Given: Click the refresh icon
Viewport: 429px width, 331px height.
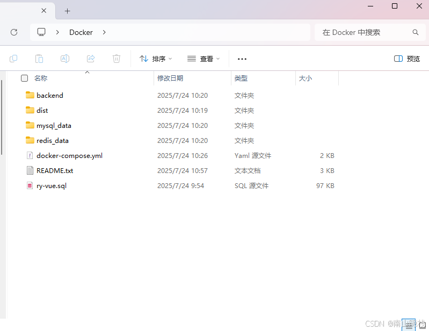Looking at the screenshot, I should (x=14, y=32).
